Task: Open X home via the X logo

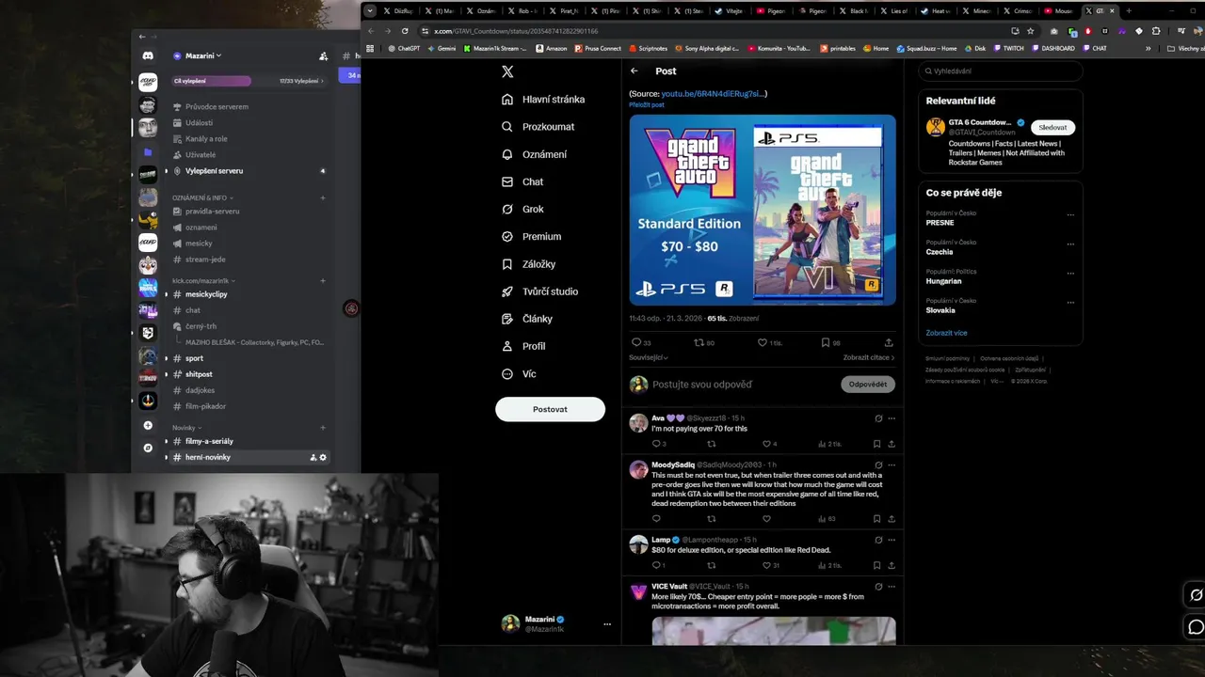Action: pyautogui.click(x=507, y=71)
